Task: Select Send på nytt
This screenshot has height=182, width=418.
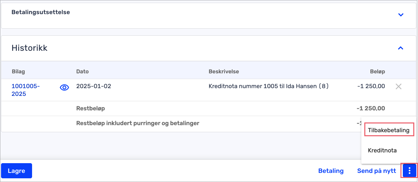Action: [x=376, y=171]
